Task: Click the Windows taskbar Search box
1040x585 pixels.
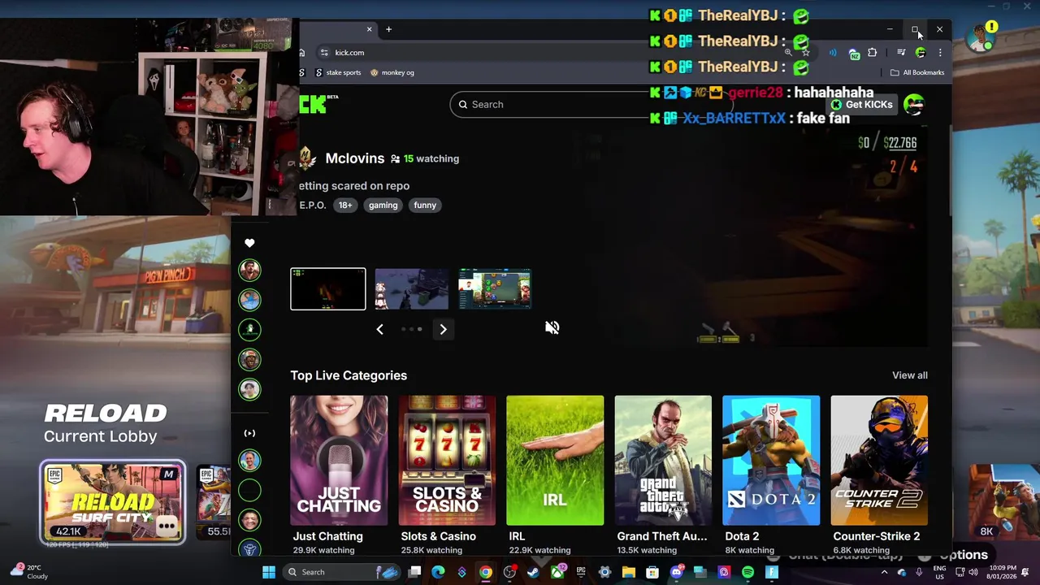Action: [342, 572]
